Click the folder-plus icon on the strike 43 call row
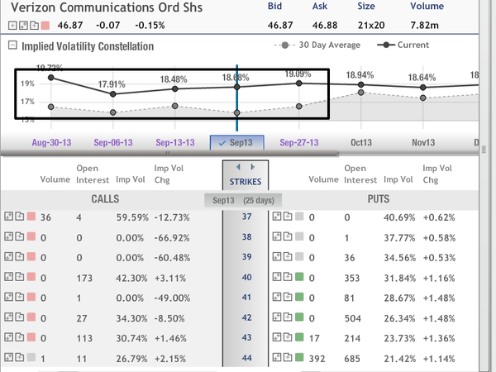496x372 pixels. (20, 337)
